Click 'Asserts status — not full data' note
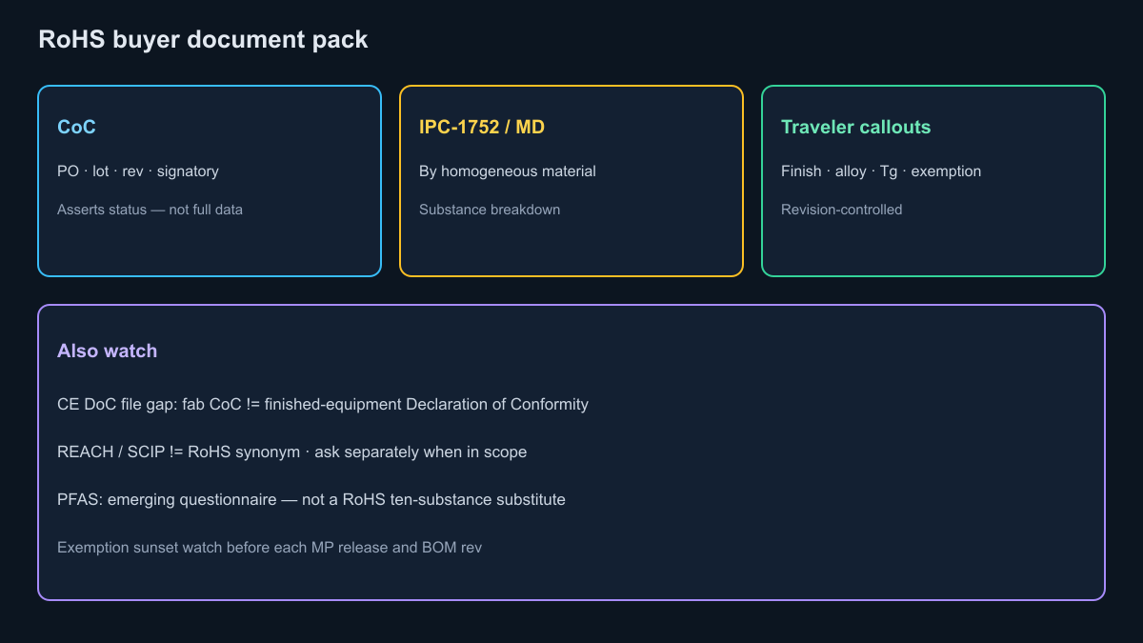Viewport: 1143px width, 643px height. point(150,210)
